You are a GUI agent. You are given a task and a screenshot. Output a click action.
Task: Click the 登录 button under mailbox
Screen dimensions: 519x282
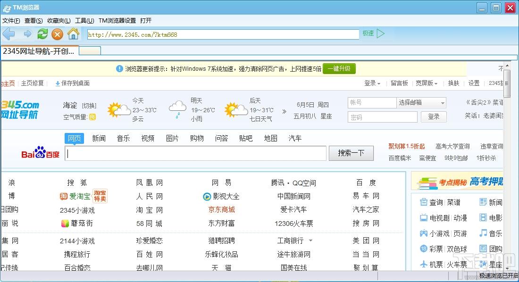tap(434, 117)
